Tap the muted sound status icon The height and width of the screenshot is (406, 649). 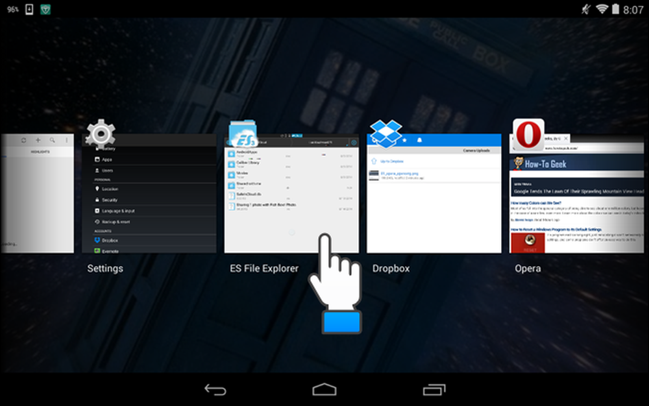click(586, 8)
